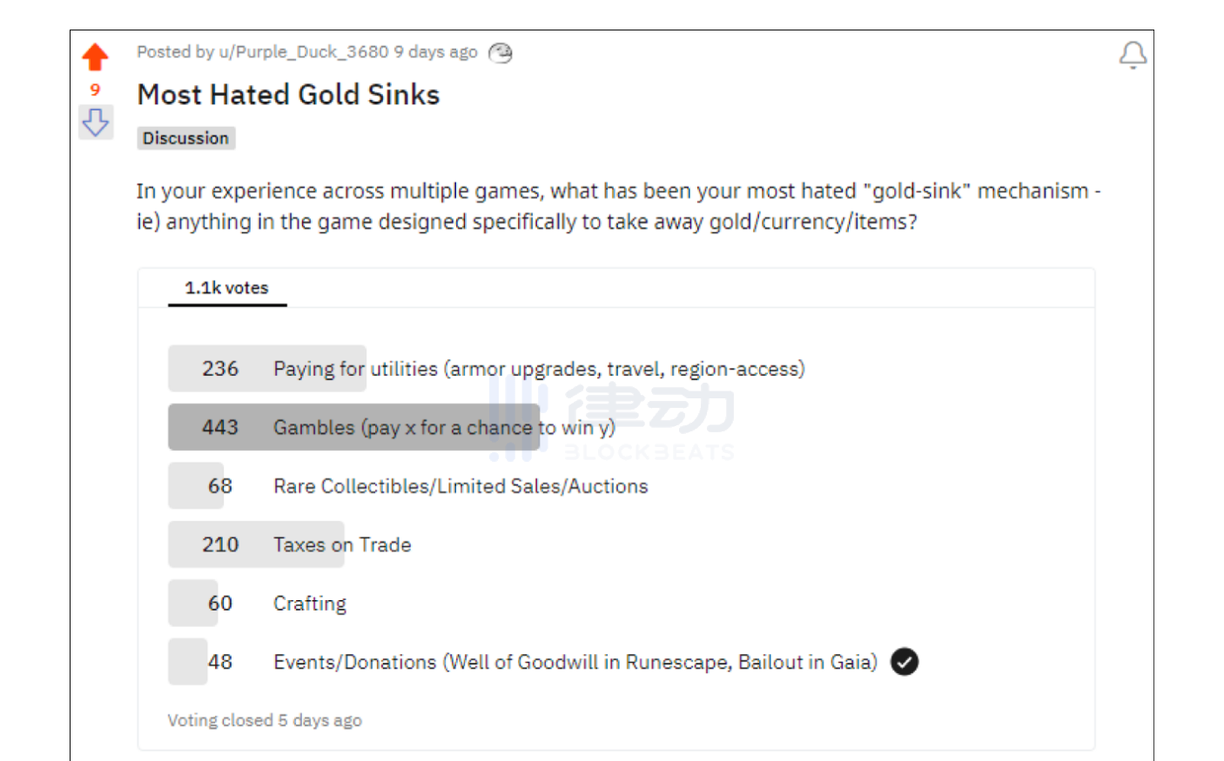Click the checkmark beside Events/Donations option
Screen dimensions: 1224x761
click(905, 662)
